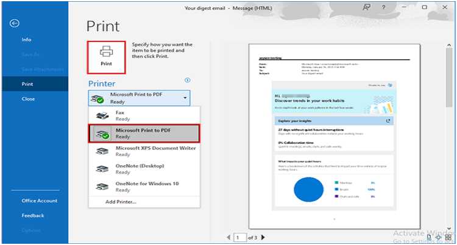Click the email page preview thumbnail

tap(335, 137)
